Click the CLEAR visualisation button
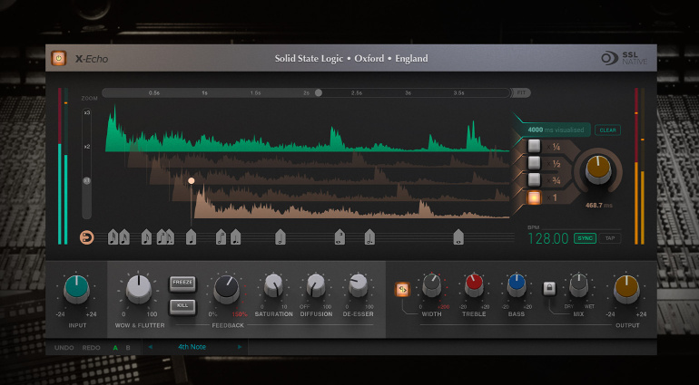Image resolution: width=699 pixels, height=385 pixels. [607, 130]
